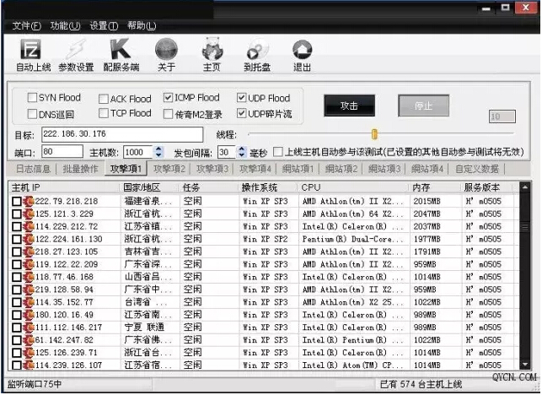542x395 pixels.
Task: Click the 配服务端 K icon
Action: tap(121, 51)
